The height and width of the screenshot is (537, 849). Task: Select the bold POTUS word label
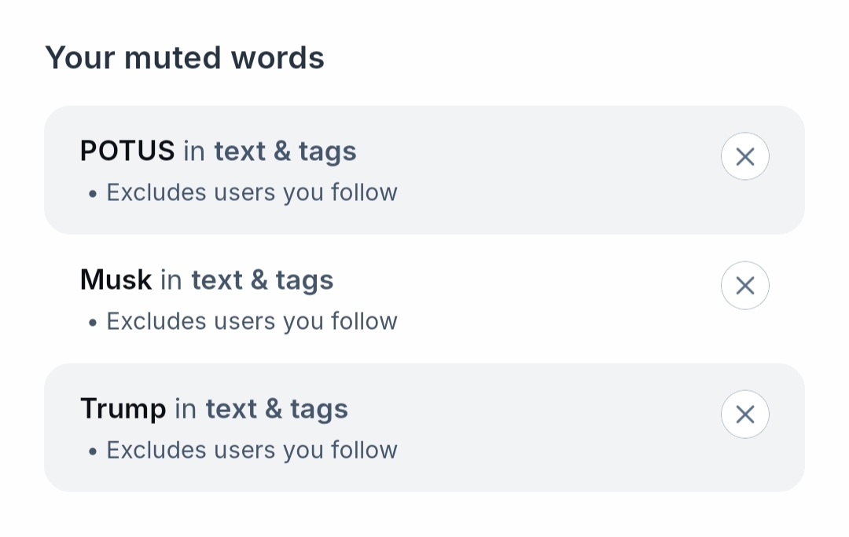127,151
